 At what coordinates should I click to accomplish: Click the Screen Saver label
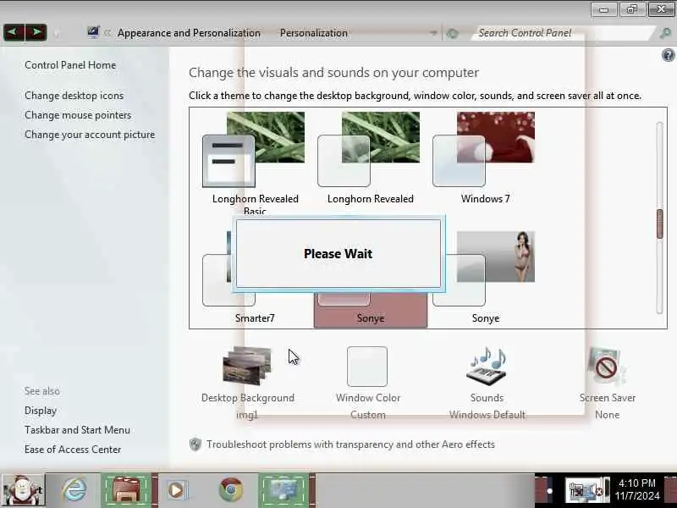point(607,398)
